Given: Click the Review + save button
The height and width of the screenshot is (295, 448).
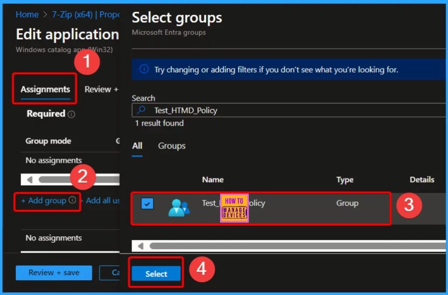Looking at the screenshot, I should point(54,273).
